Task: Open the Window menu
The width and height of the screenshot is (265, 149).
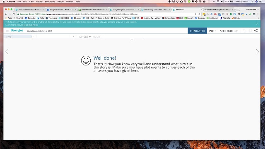Action: click(x=70, y=2)
